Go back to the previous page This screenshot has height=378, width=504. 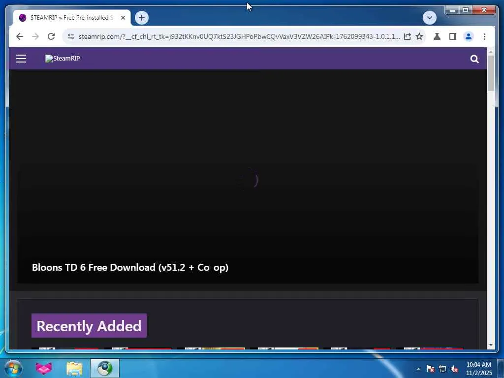click(20, 36)
